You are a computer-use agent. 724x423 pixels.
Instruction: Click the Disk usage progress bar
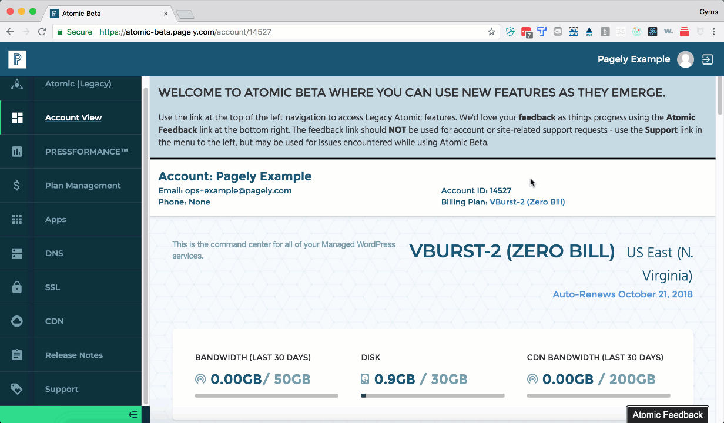433,395
